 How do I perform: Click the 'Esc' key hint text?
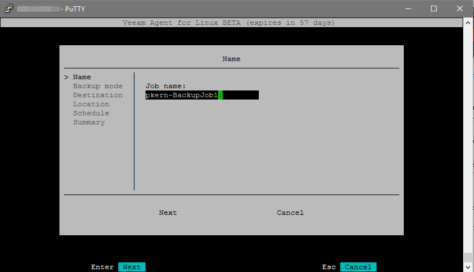click(x=329, y=267)
